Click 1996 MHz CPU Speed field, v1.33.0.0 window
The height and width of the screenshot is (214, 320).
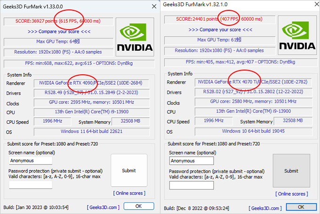[52, 121]
